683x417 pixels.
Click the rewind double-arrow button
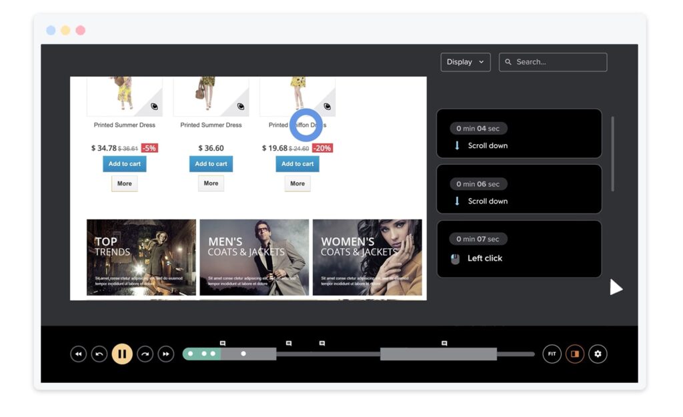click(79, 354)
